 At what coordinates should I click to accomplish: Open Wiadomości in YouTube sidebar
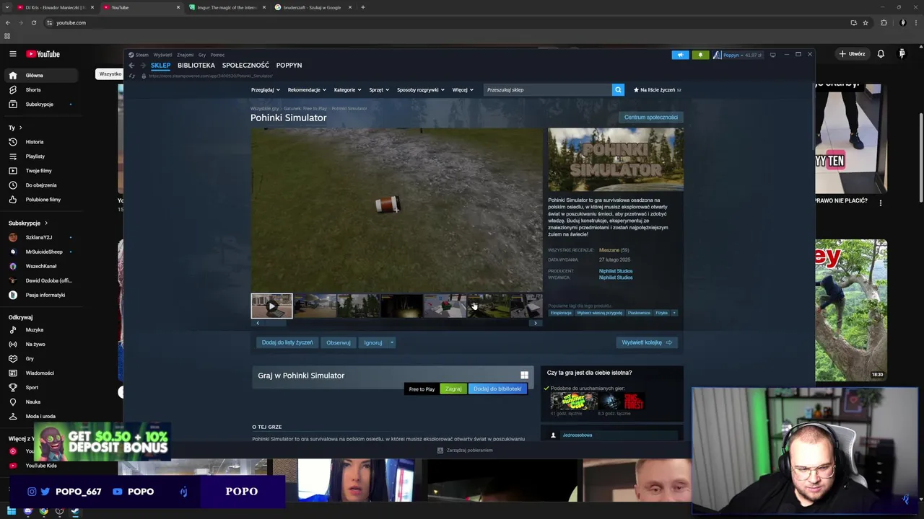(40, 373)
